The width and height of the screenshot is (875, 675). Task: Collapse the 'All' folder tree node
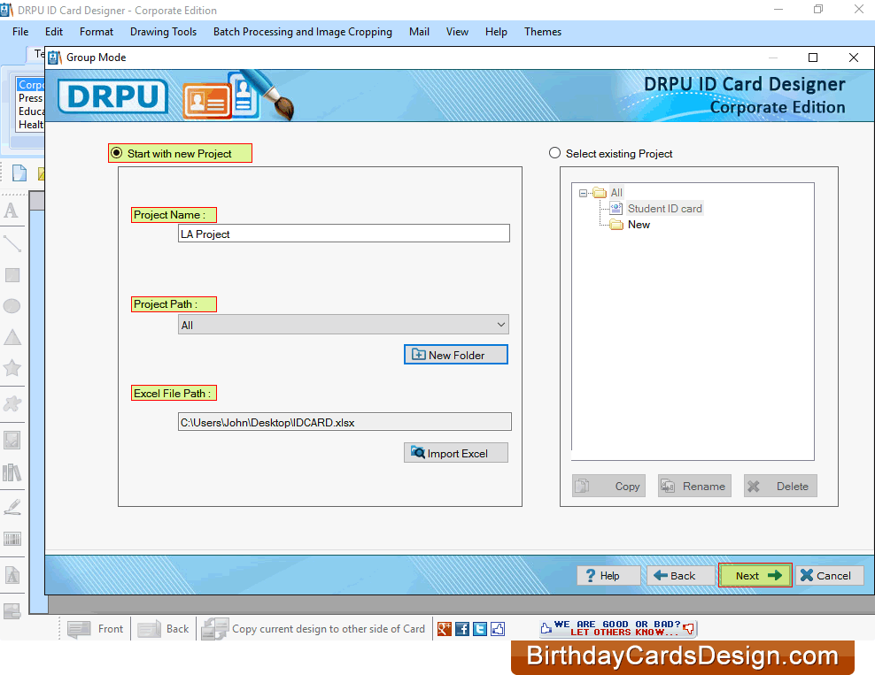pos(583,193)
